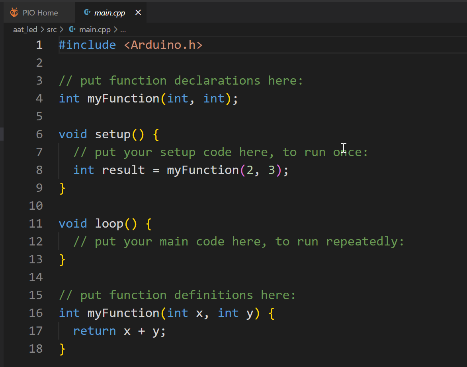
Task: Click the 'setup' function name
Action: coord(113,135)
